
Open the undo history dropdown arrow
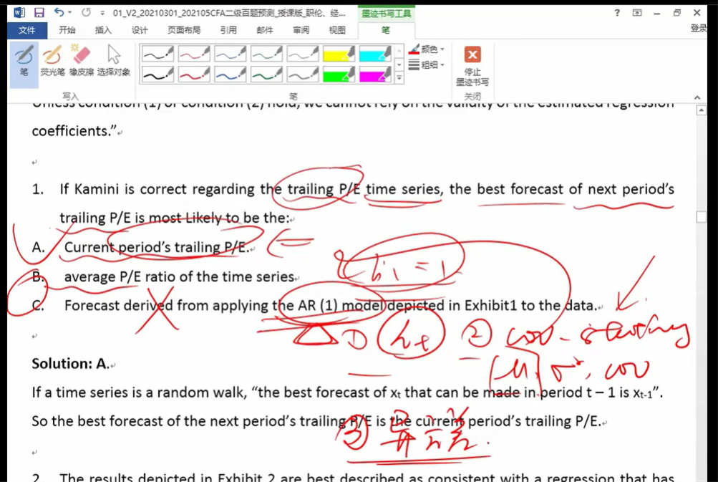point(69,12)
